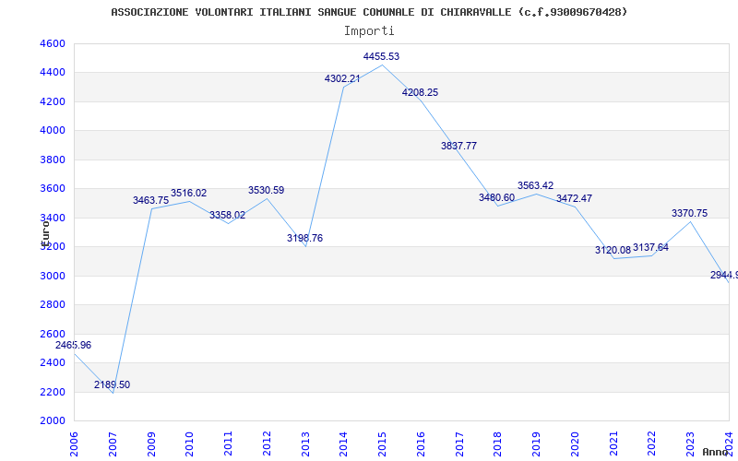
Task: Select x-axis year 2014
Action: (343, 443)
